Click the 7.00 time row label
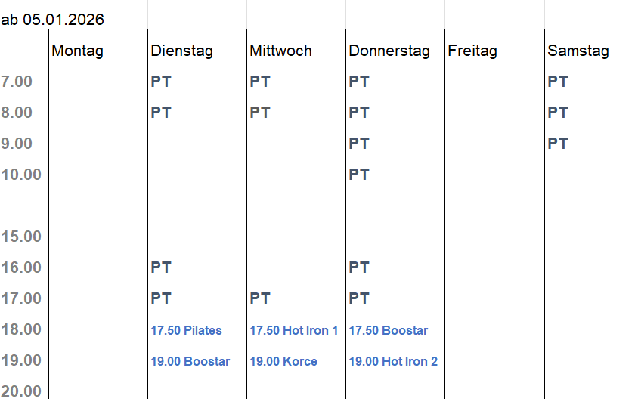638x399 pixels. (17, 82)
